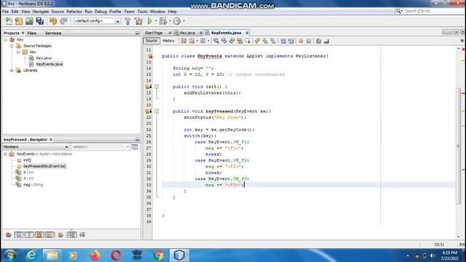Screen dimensions: 466x262
Task: Click the Redo arrow icon
Action: coord(63,21)
